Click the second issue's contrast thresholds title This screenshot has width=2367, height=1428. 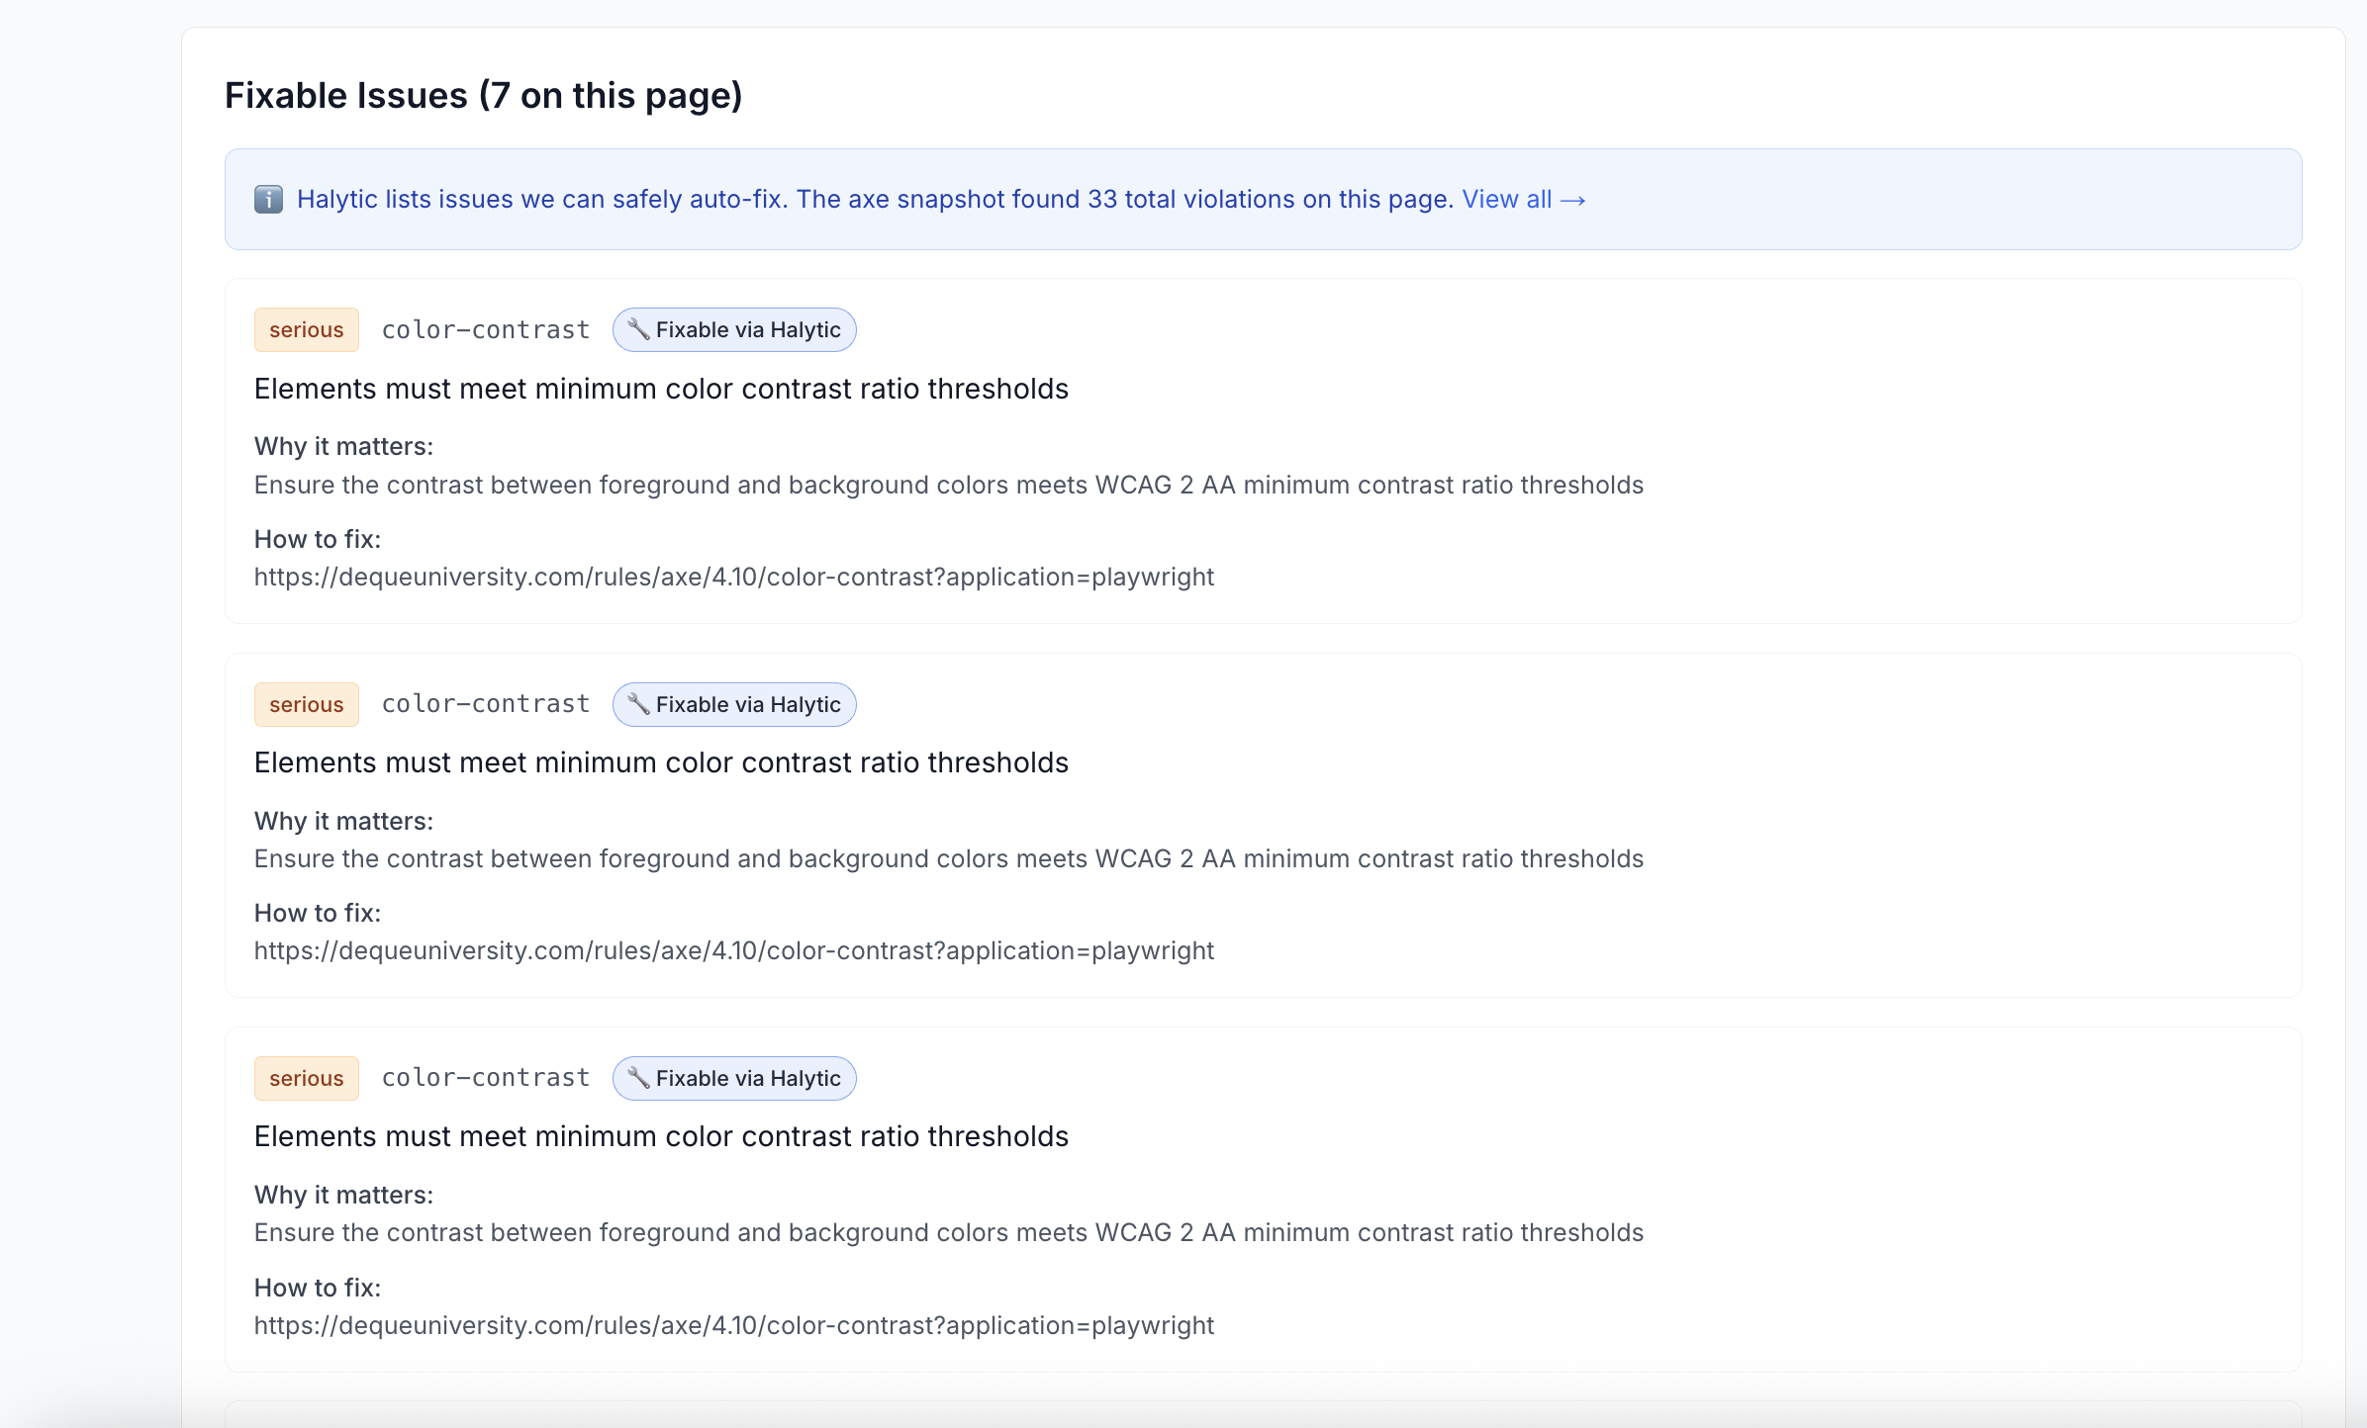(x=661, y=762)
